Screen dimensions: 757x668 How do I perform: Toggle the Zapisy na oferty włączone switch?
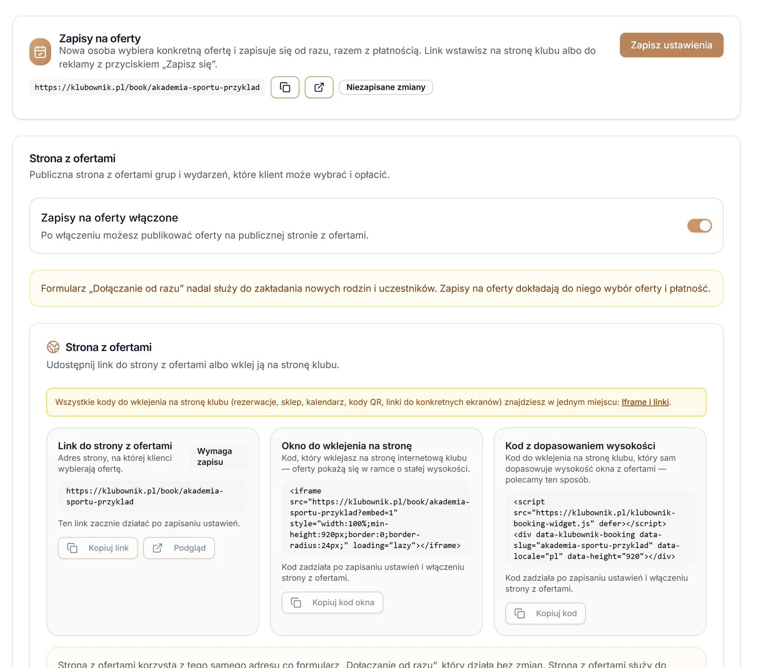coord(699,226)
